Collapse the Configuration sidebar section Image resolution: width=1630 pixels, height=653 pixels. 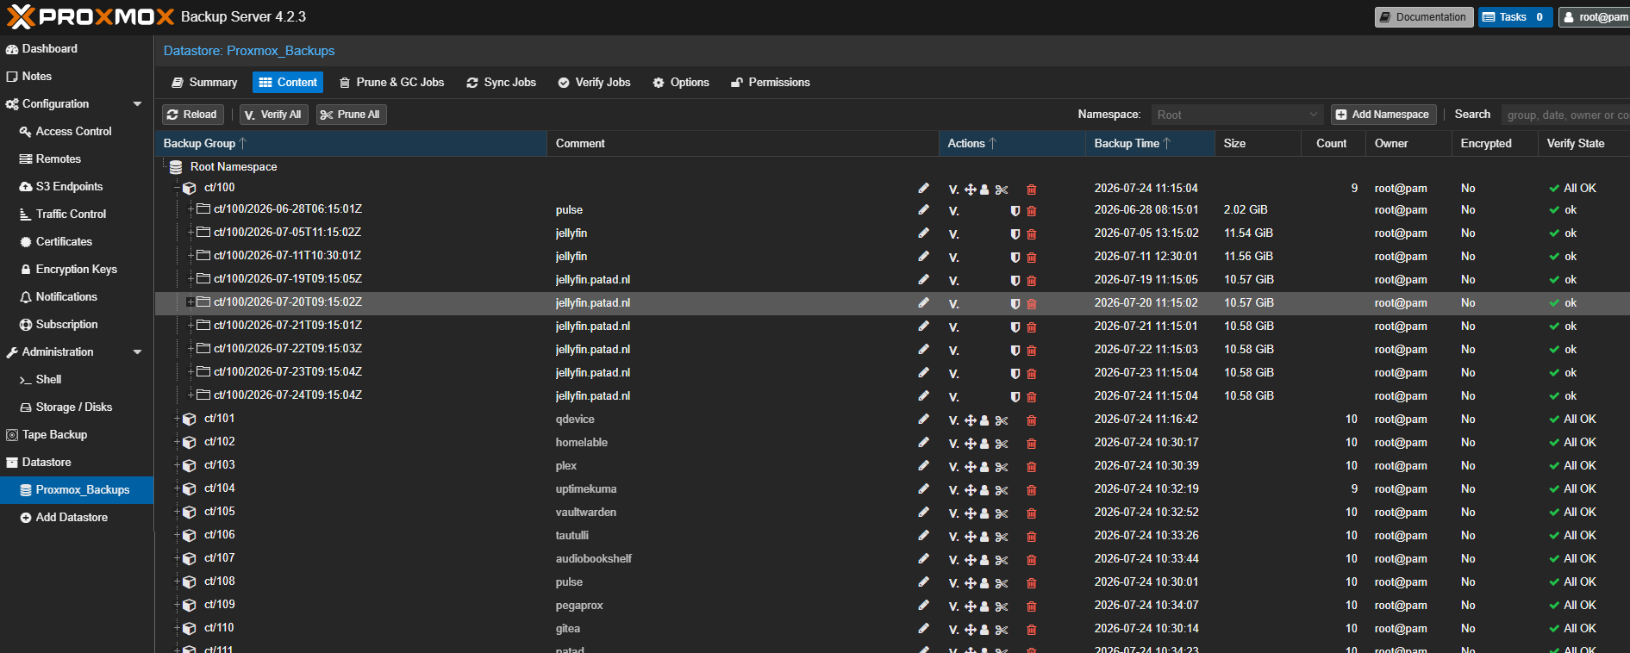(x=137, y=104)
